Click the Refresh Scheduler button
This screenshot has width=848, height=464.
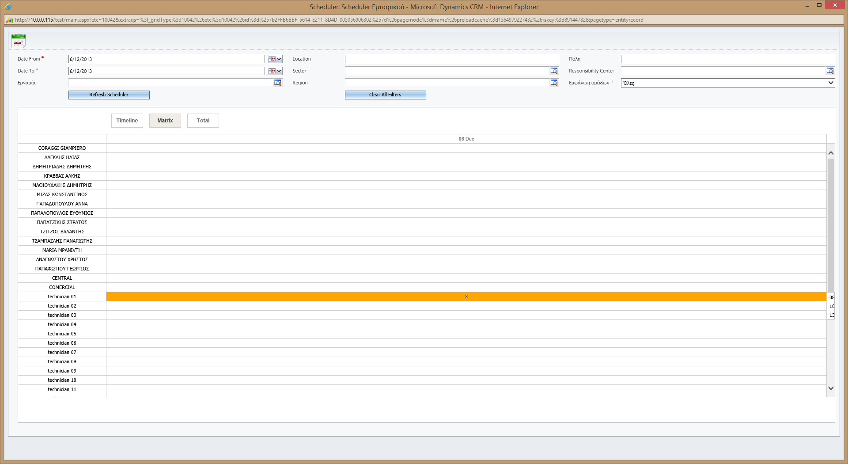click(109, 95)
